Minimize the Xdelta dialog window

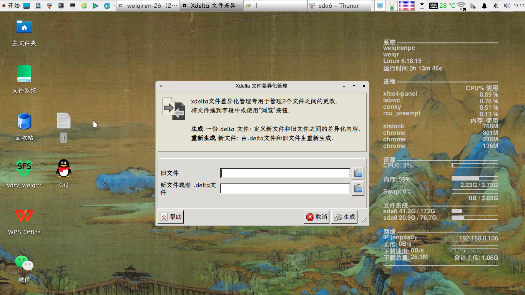[x=344, y=86]
